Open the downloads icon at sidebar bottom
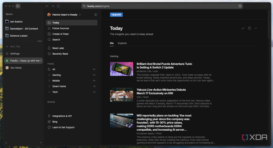Viewport: 273px width, 148px height. click(6, 143)
